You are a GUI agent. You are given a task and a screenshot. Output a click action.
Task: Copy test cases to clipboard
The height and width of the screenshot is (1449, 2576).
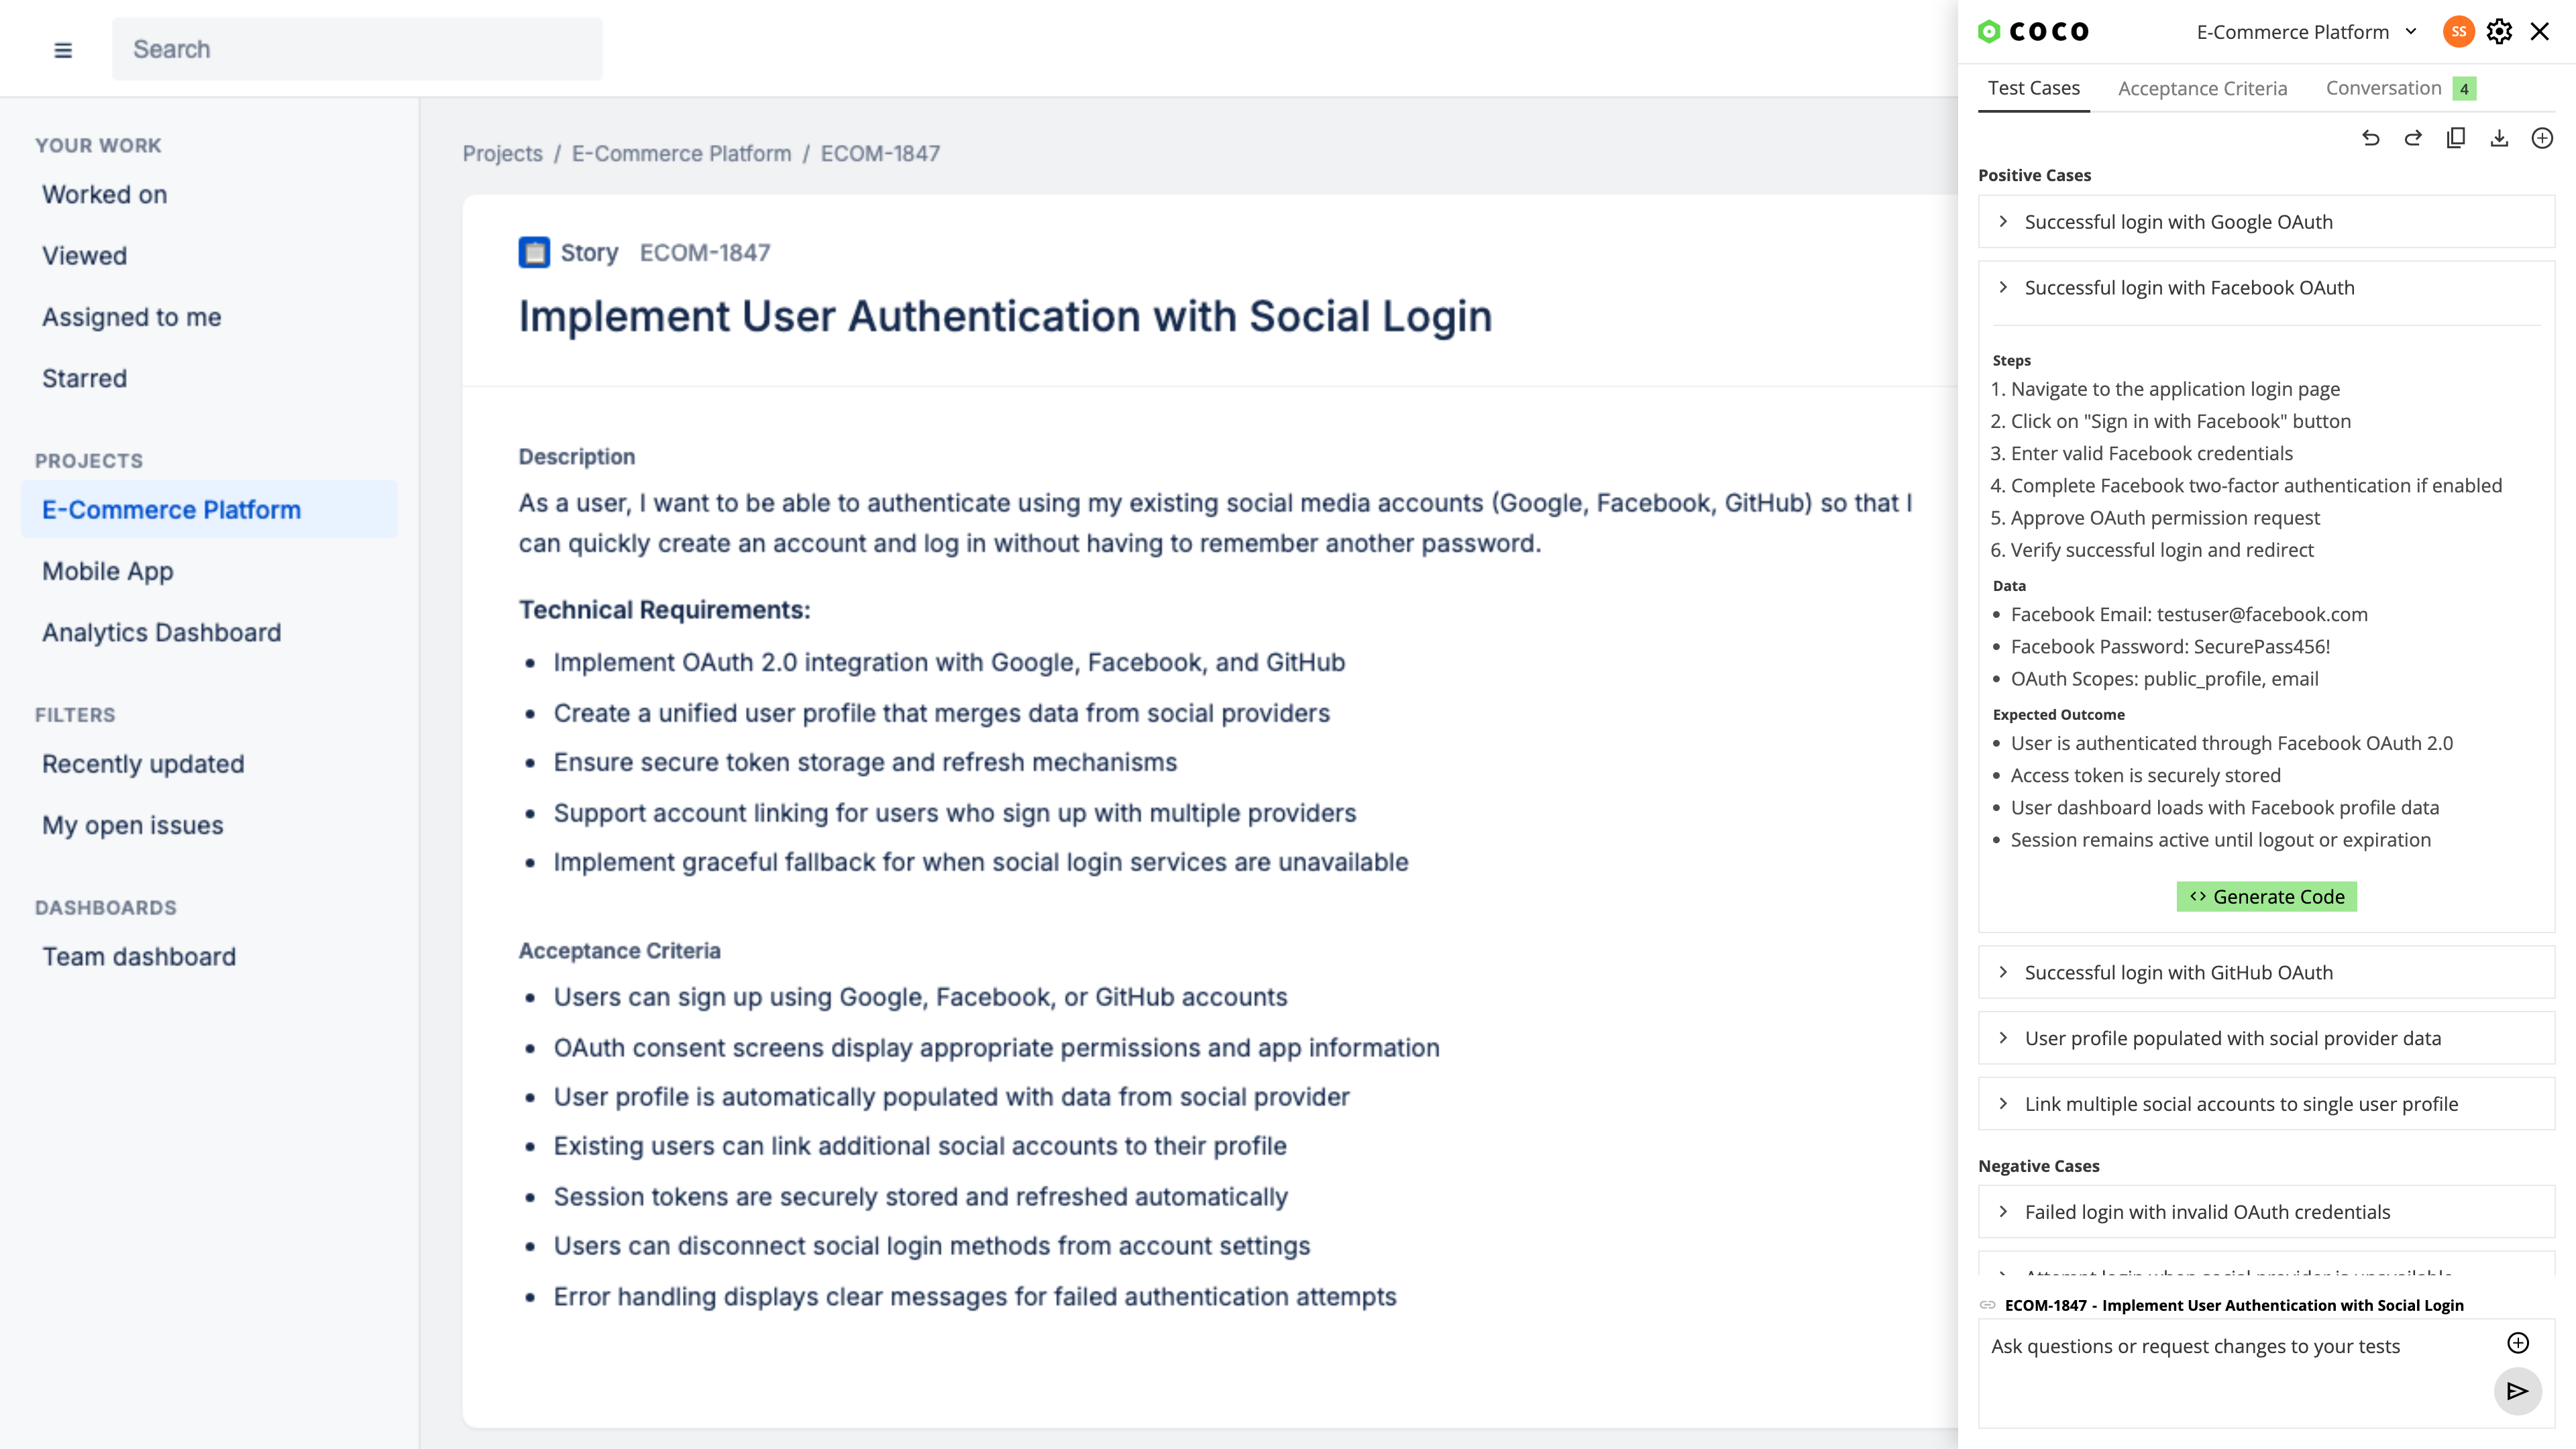point(2457,138)
